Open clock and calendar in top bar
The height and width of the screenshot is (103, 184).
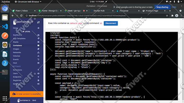click(97, 2)
